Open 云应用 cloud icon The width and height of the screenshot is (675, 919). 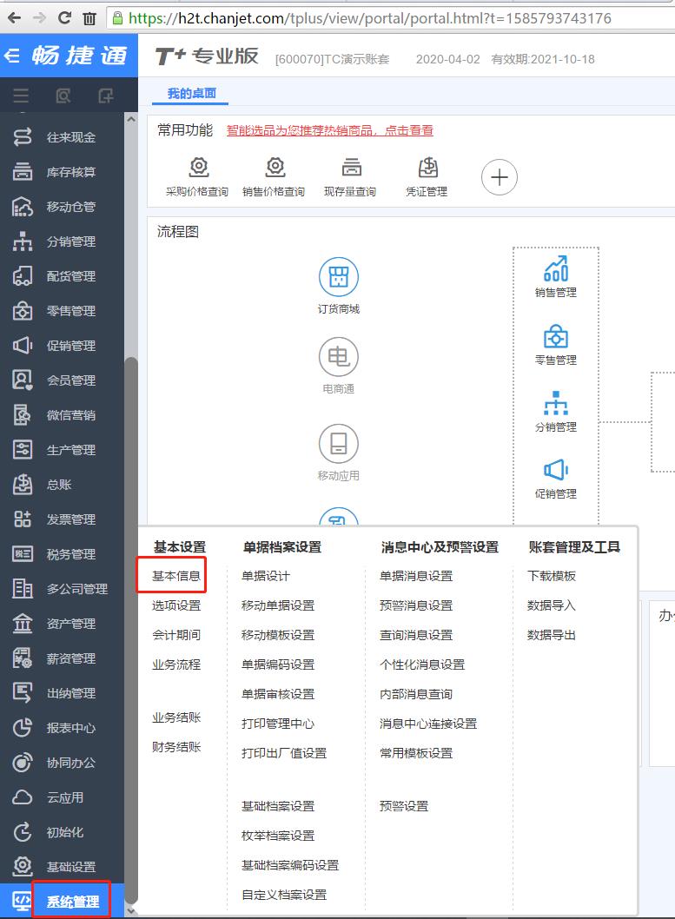(23, 797)
